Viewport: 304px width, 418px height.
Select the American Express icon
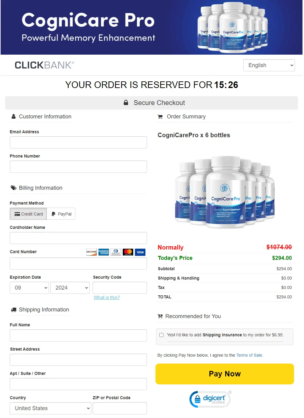point(104,252)
